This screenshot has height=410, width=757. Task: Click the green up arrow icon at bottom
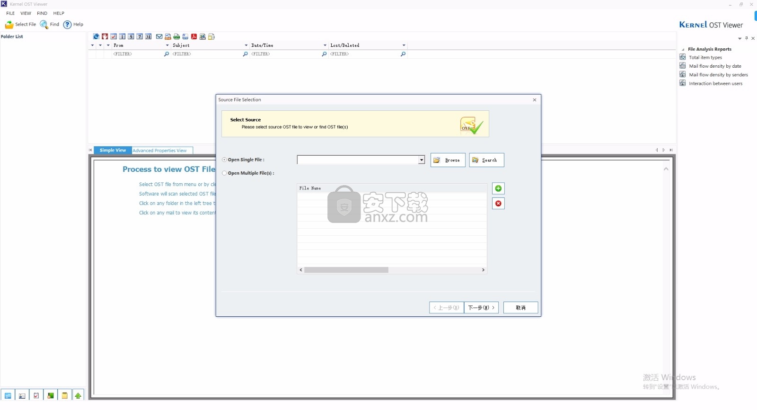point(78,395)
